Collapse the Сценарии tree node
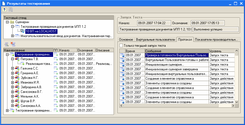 pos(7,22)
